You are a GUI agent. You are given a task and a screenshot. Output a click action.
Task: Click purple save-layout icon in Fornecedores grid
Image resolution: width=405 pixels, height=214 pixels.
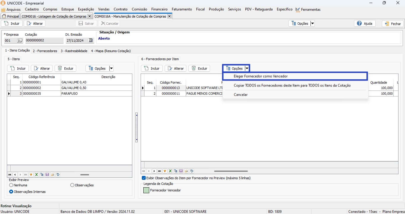point(181,171)
